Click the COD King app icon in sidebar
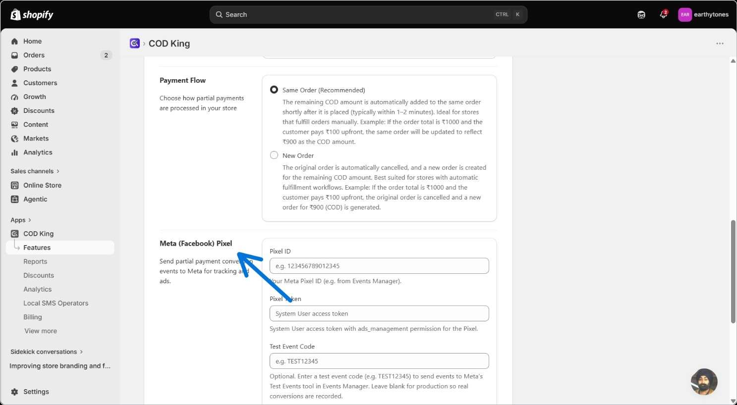 click(15, 234)
